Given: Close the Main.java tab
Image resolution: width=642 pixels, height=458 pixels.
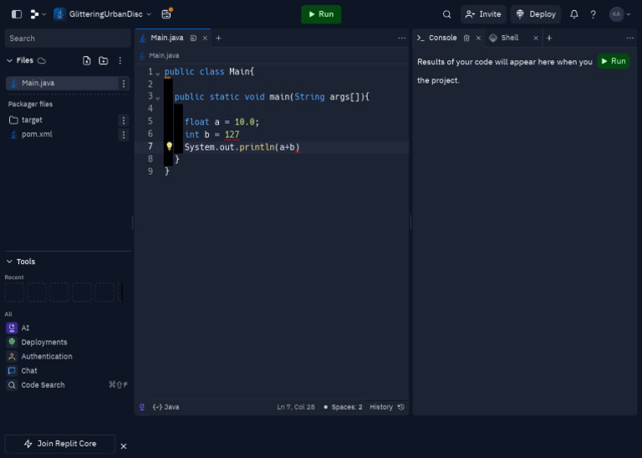Looking at the screenshot, I should pos(205,38).
